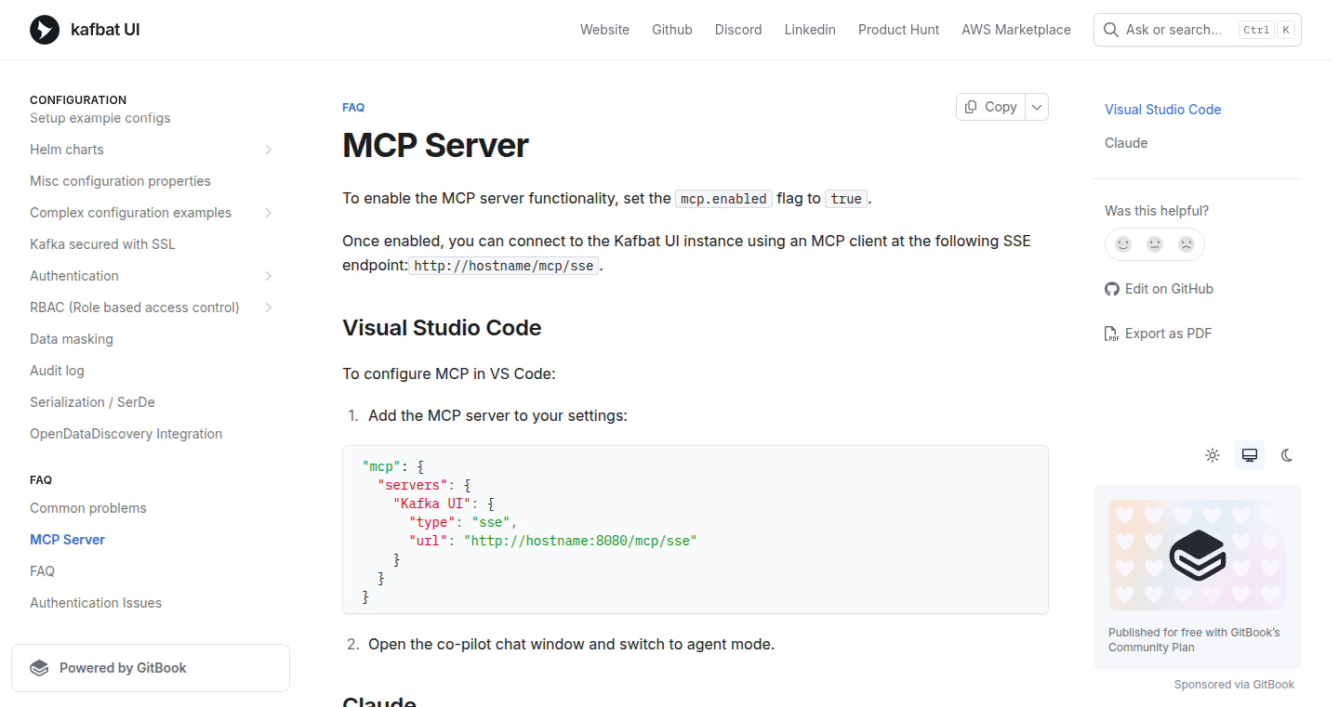
Task: Click Edit on GitHub link
Action: [x=1159, y=289]
